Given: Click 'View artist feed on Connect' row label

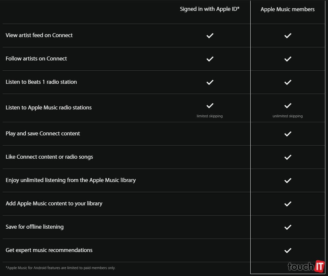Looking at the screenshot, I should tap(39, 35).
